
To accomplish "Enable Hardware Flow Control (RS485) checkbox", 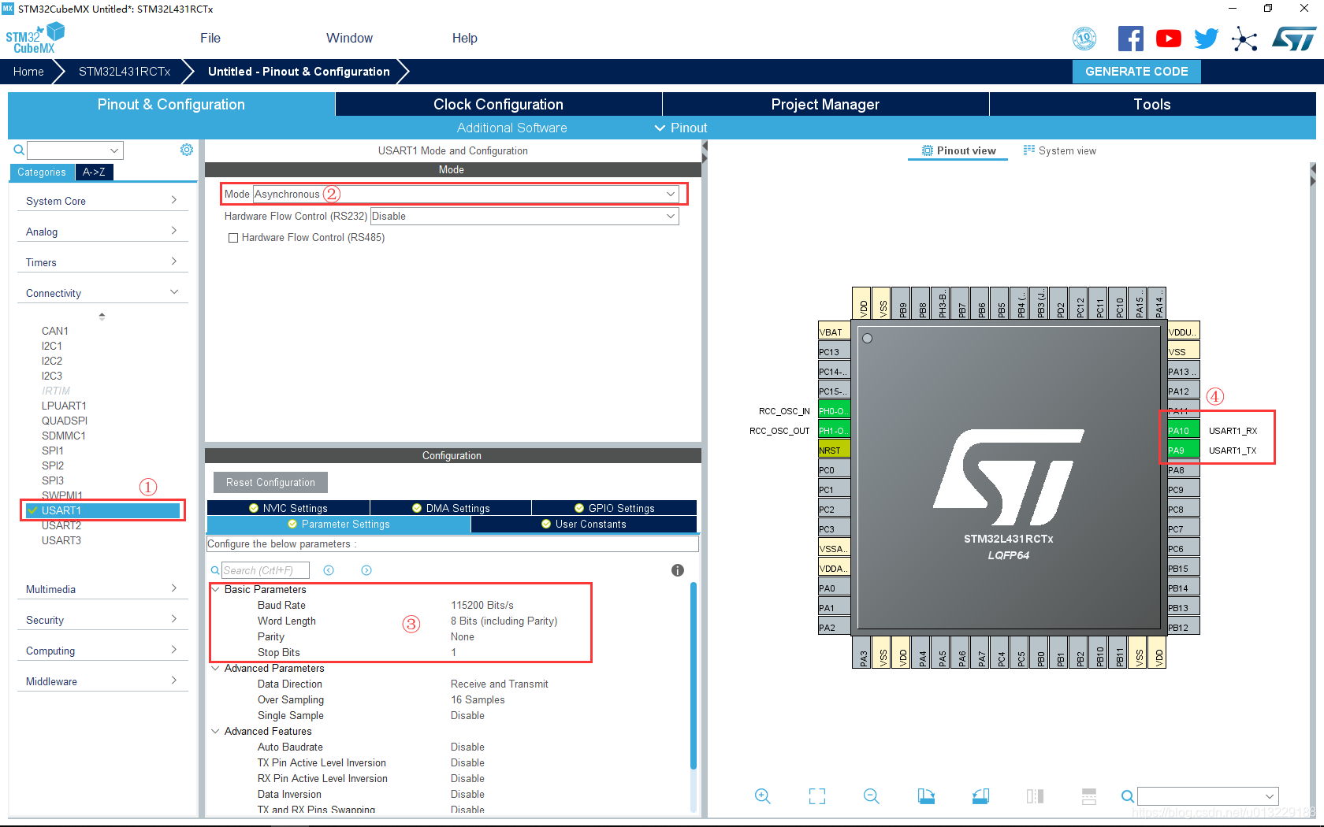I will (233, 238).
